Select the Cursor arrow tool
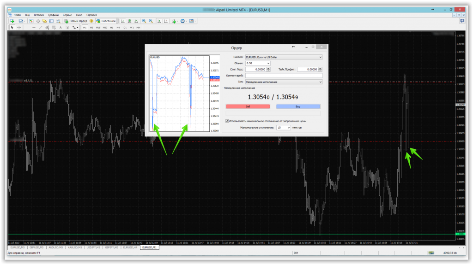The image size is (473, 265). (12, 27)
